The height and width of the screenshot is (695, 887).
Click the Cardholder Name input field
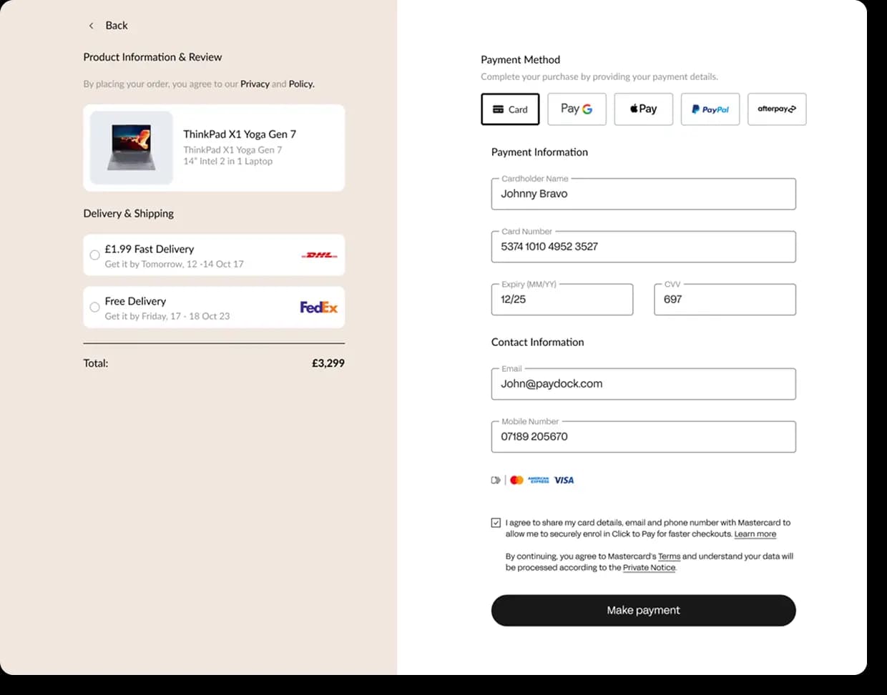click(643, 194)
